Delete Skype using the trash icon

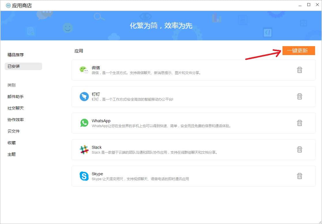point(299,176)
